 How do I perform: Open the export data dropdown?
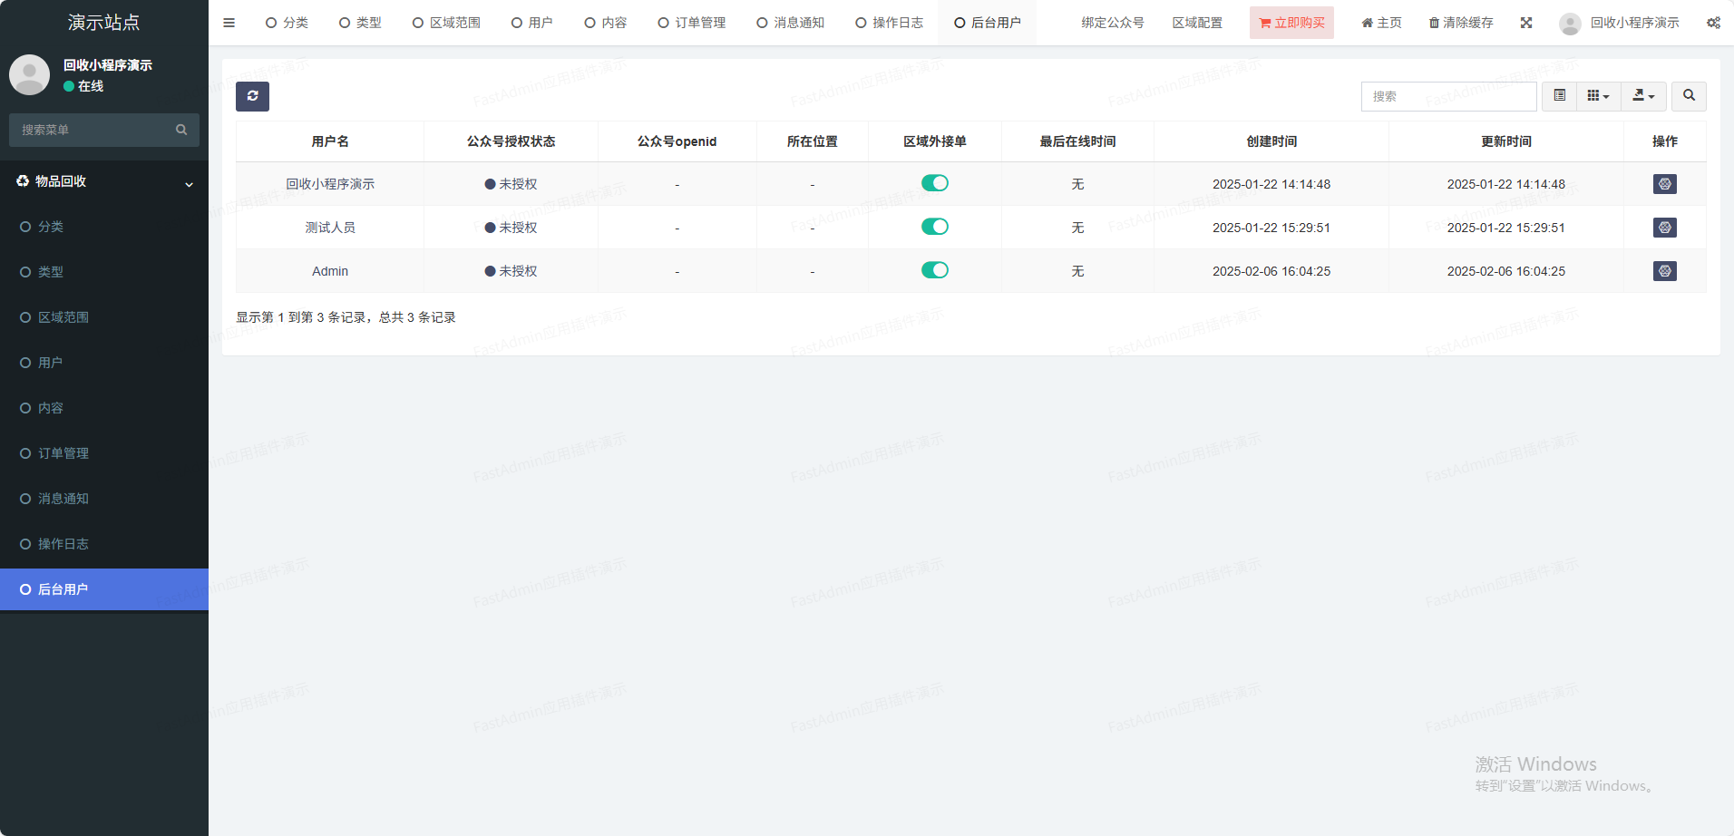pyautogui.click(x=1643, y=96)
